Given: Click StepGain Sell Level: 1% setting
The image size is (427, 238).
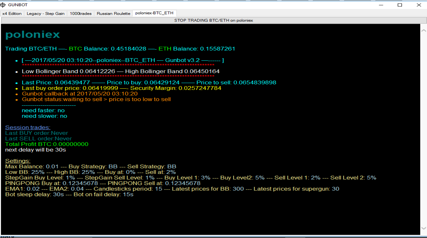Looking at the screenshot, I should point(120,178).
